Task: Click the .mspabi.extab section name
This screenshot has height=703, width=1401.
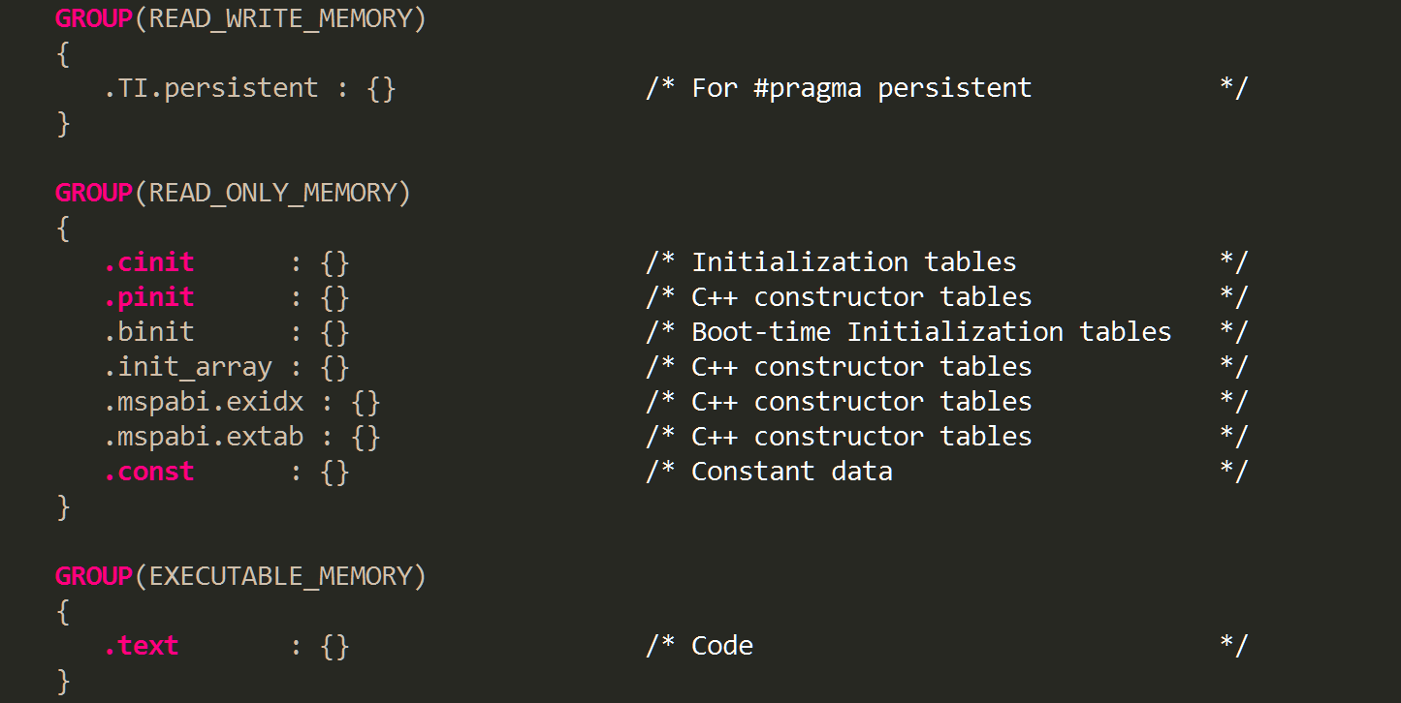Action: 204,437
